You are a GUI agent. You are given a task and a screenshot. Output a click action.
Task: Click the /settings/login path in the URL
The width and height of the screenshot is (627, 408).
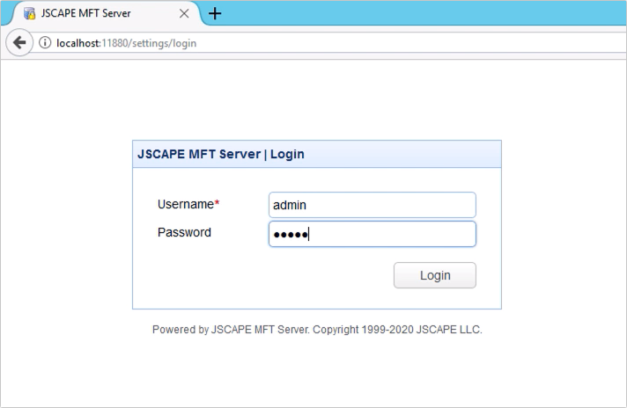click(x=166, y=43)
